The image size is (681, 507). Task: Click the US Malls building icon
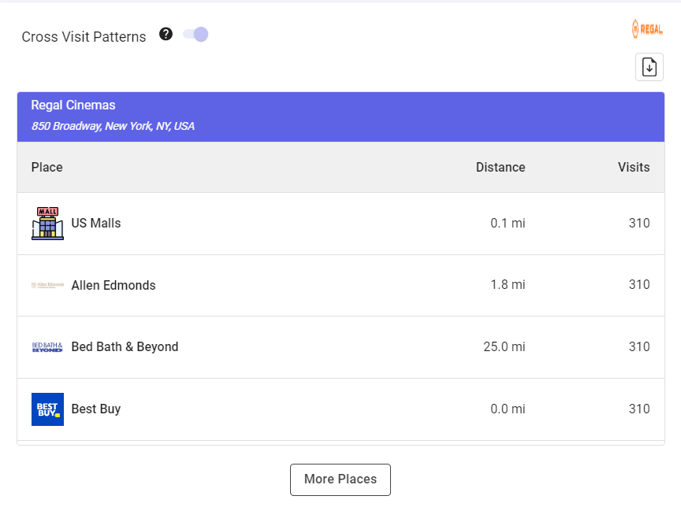(x=47, y=224)
